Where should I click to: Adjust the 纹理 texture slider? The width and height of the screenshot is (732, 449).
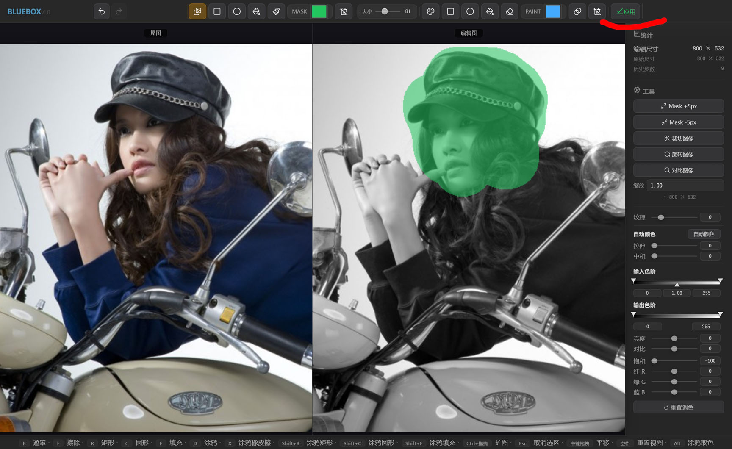coord(674,217)
